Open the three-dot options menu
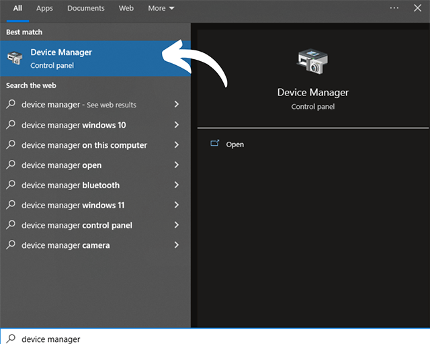 point(394,8)
